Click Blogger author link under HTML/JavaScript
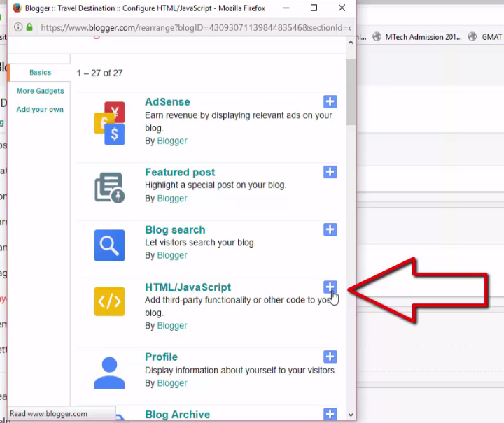The height and width of the screenshot is (423, 504). point(172,325)
